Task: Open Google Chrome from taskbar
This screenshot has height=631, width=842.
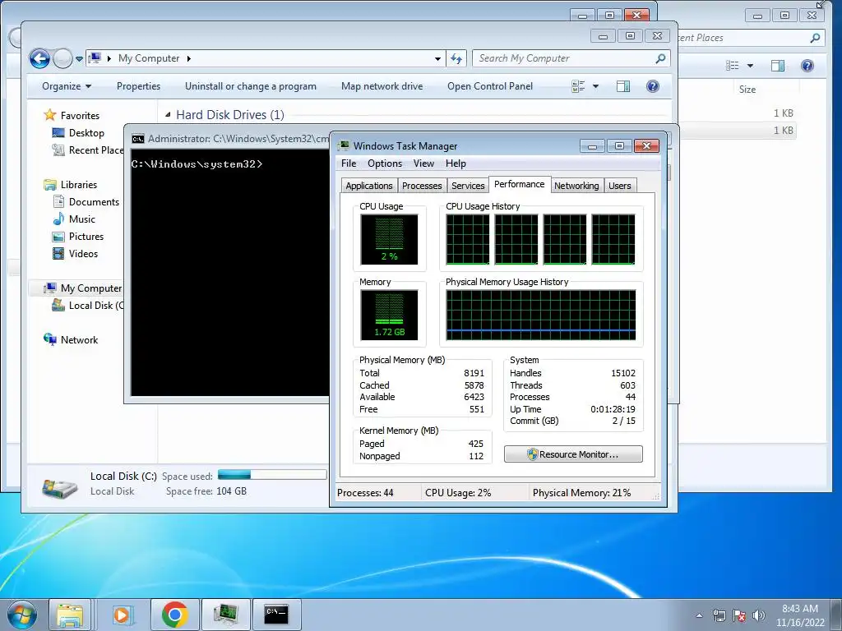Action: click(174, 615)
